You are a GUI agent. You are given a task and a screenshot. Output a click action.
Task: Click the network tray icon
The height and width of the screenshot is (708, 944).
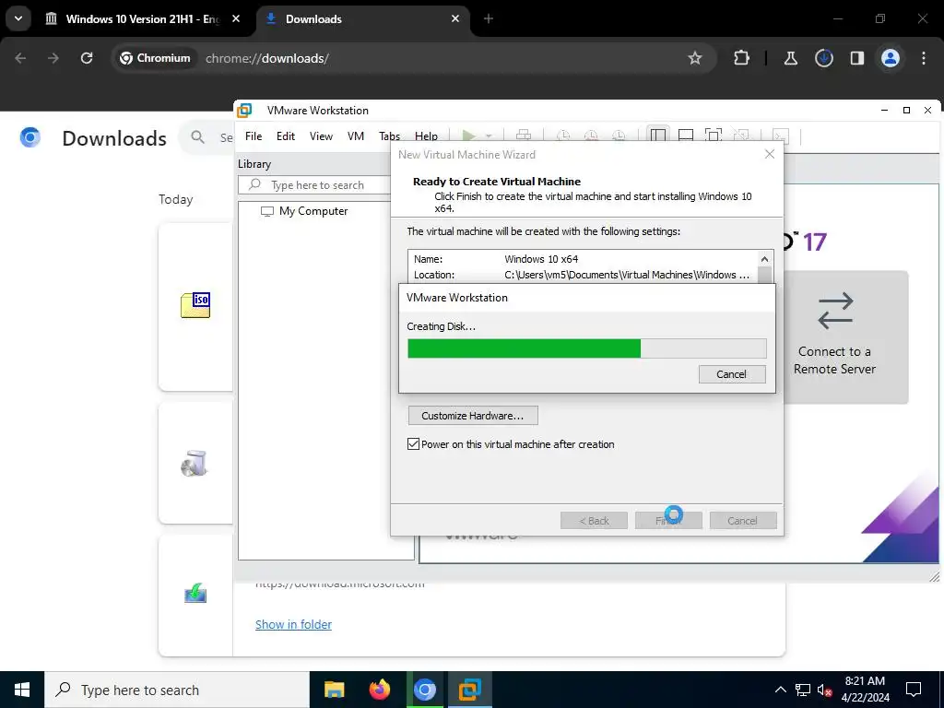click(x=803, y=690)
